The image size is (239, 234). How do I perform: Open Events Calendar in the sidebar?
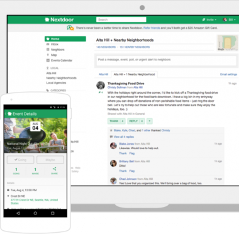coord(62,60)
